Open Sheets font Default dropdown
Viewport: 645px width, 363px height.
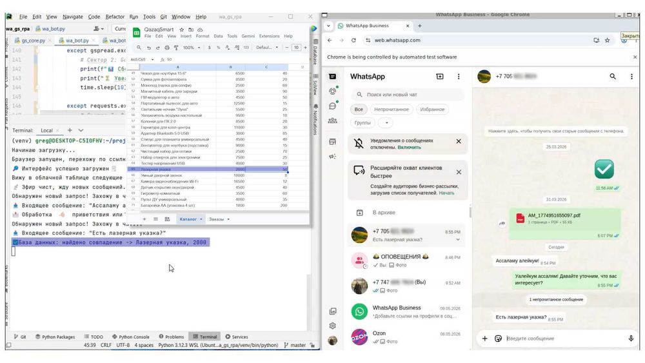267,48
